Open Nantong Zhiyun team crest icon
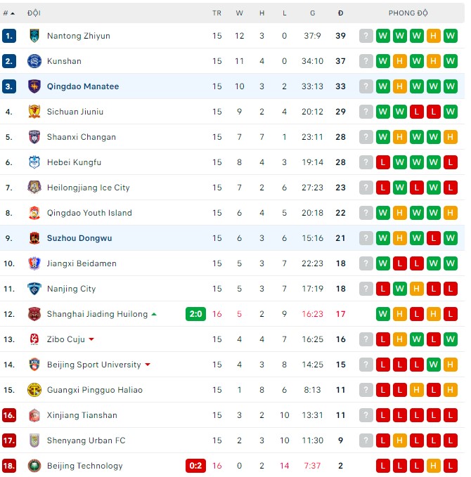This screenshot has height=477, width=471. [x=34, y=36]
